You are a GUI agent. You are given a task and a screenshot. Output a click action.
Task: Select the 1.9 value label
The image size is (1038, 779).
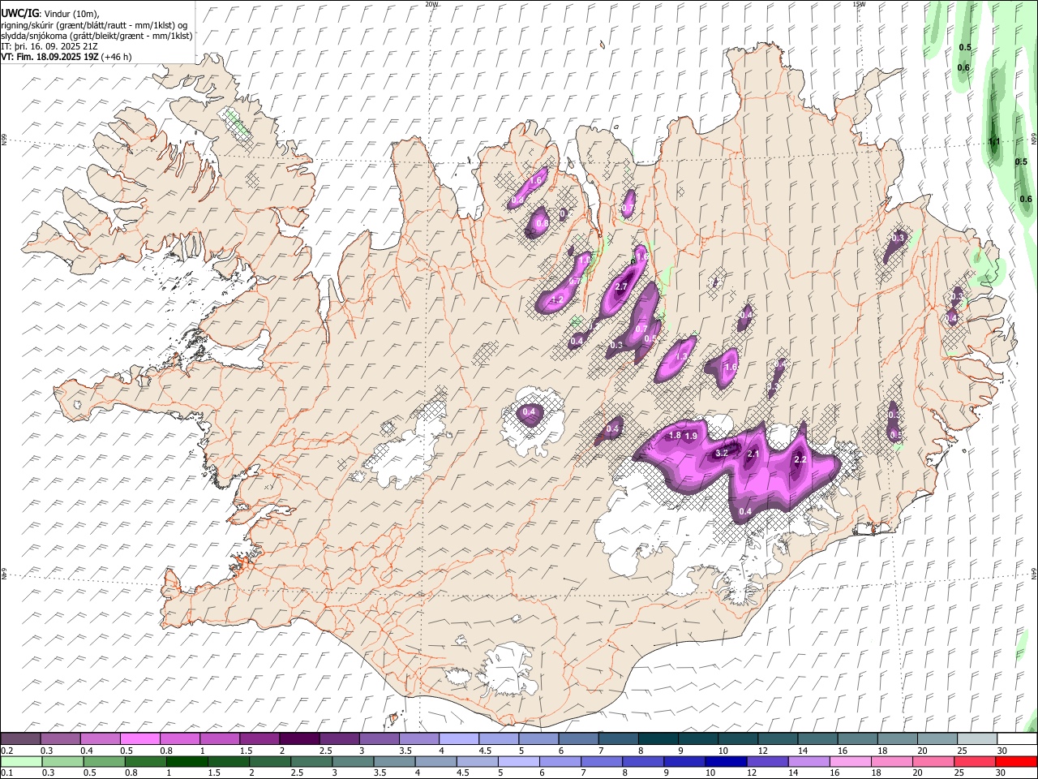691,436
